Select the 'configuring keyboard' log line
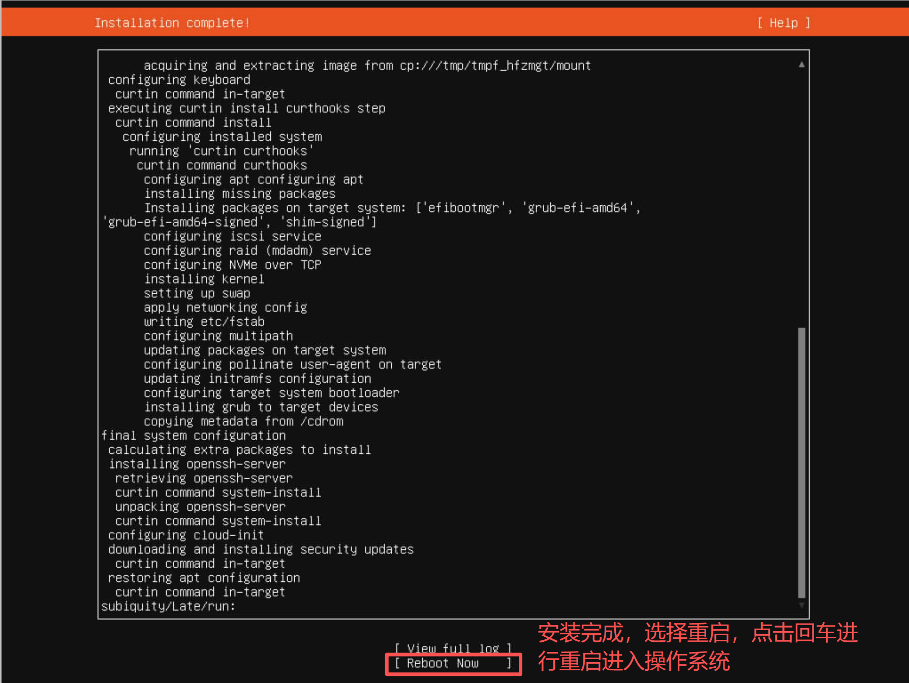Viewport: 909px width, 683px height. tap(179, 80)
